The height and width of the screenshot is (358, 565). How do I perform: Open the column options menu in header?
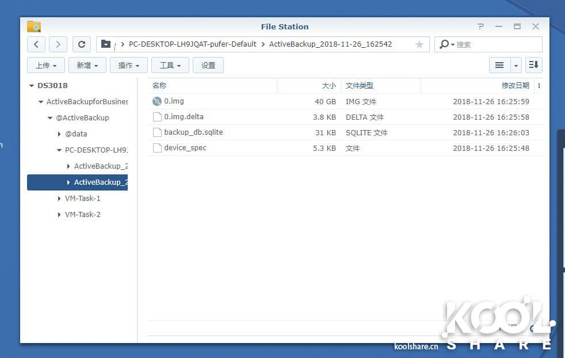point(539,86)
